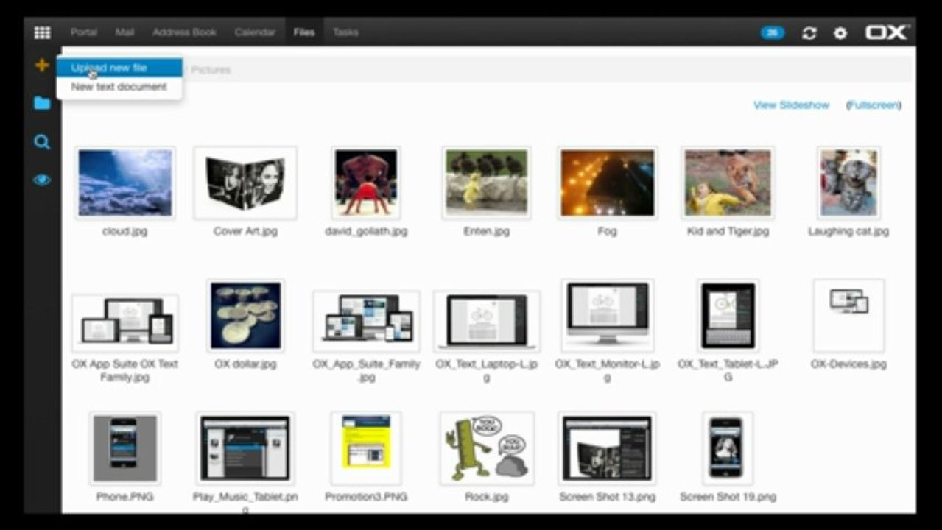Switch to the Mail tab

click(x=124, y=32)
